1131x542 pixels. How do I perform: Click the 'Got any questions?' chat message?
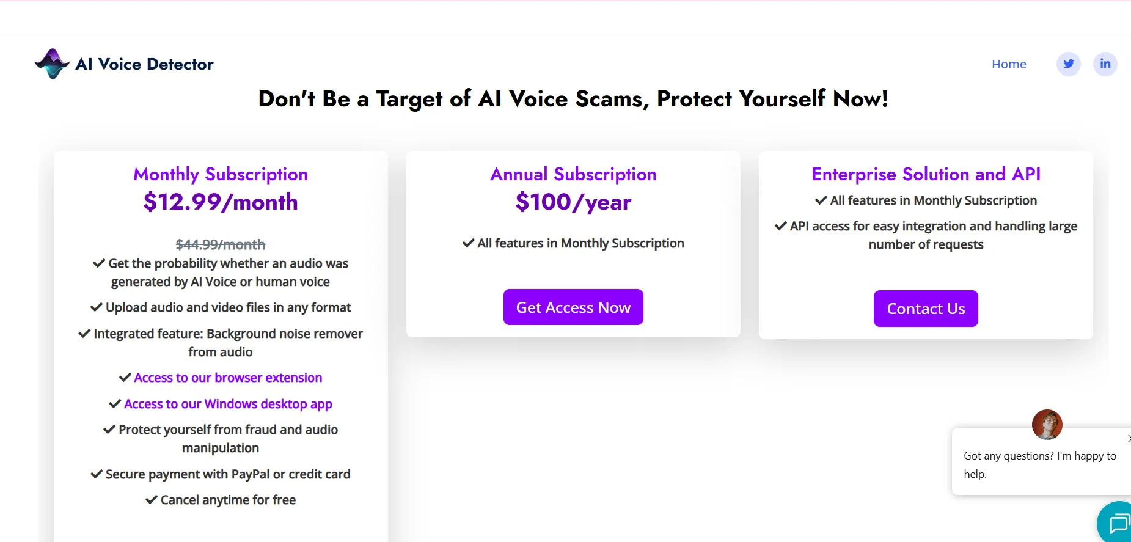(1039, 464)
